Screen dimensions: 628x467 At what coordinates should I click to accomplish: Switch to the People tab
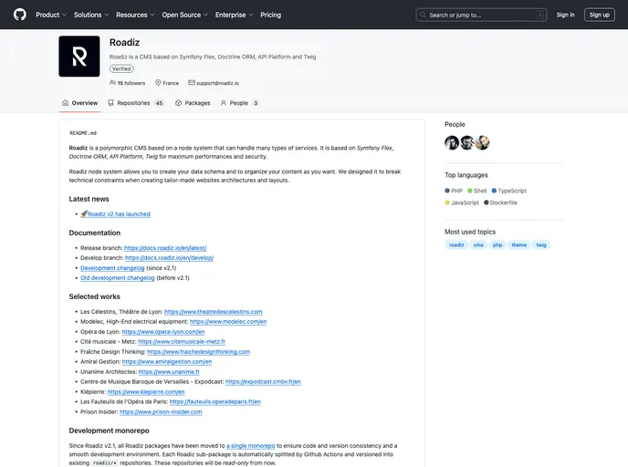point(239,103)
